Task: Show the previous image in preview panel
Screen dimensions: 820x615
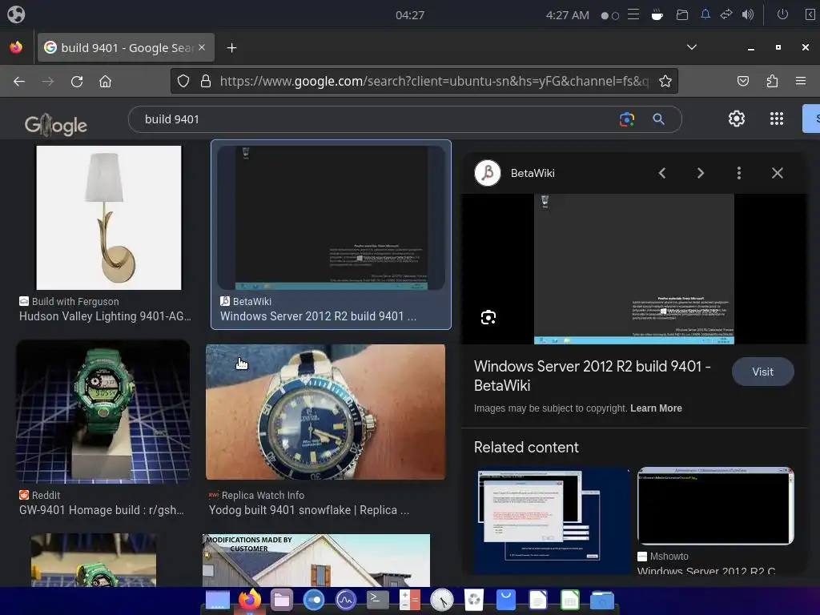Action: 662,173
